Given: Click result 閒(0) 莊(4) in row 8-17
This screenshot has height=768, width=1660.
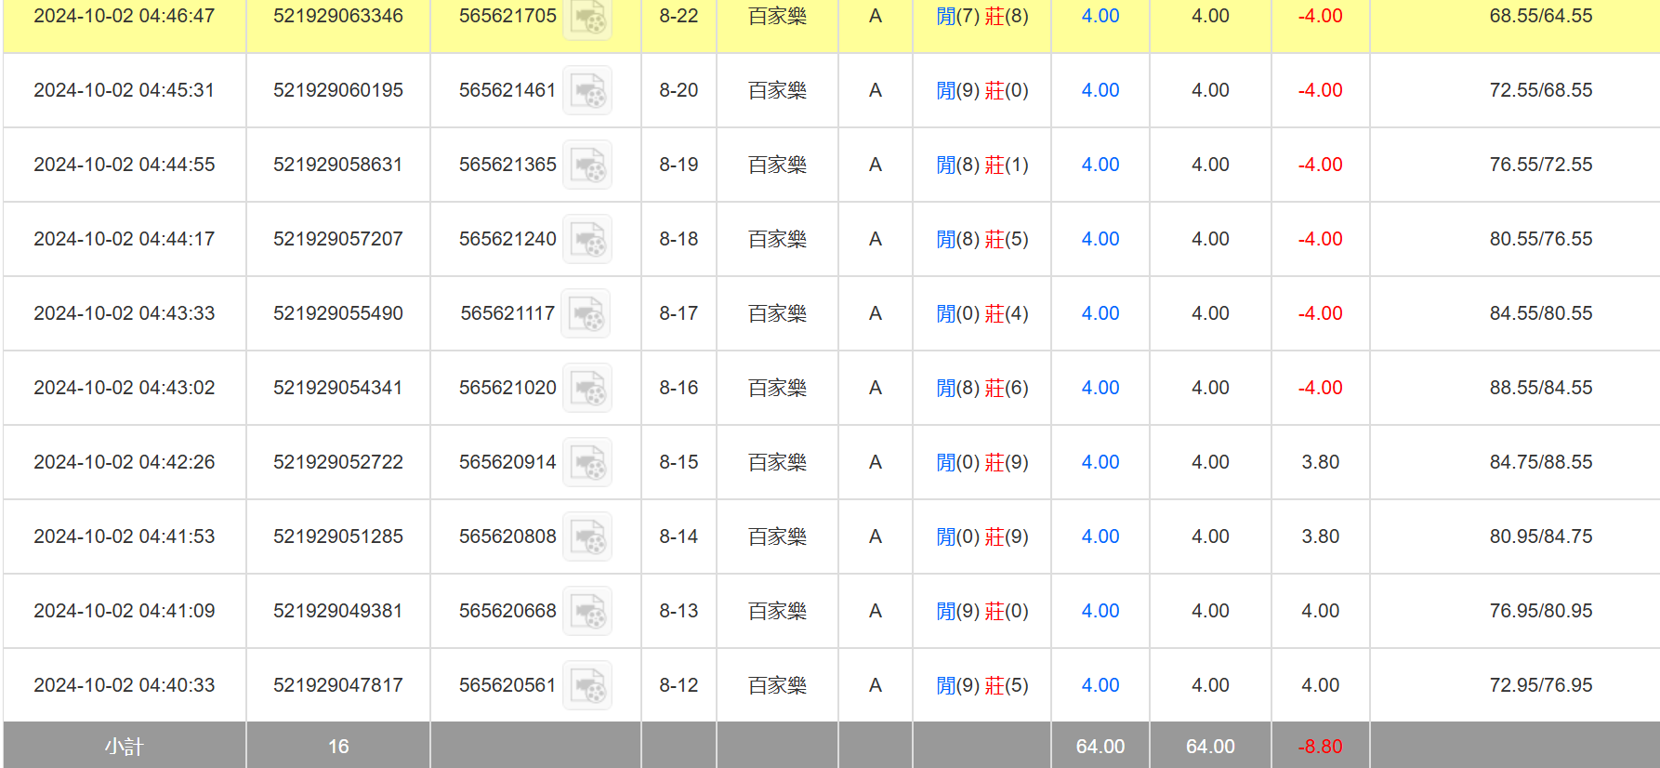Looking at the screenshot, I should 982,313.
